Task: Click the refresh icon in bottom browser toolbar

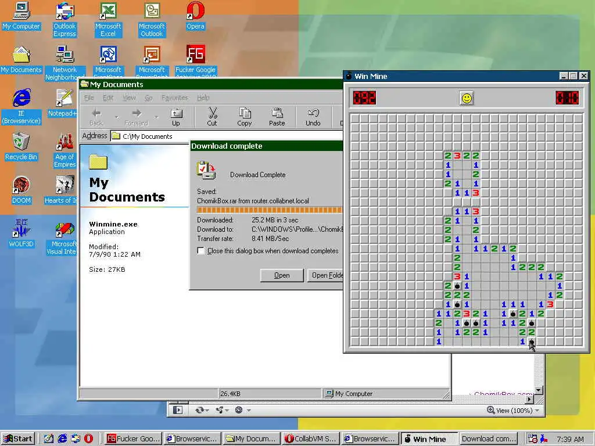Action: [x=200, y=410]
